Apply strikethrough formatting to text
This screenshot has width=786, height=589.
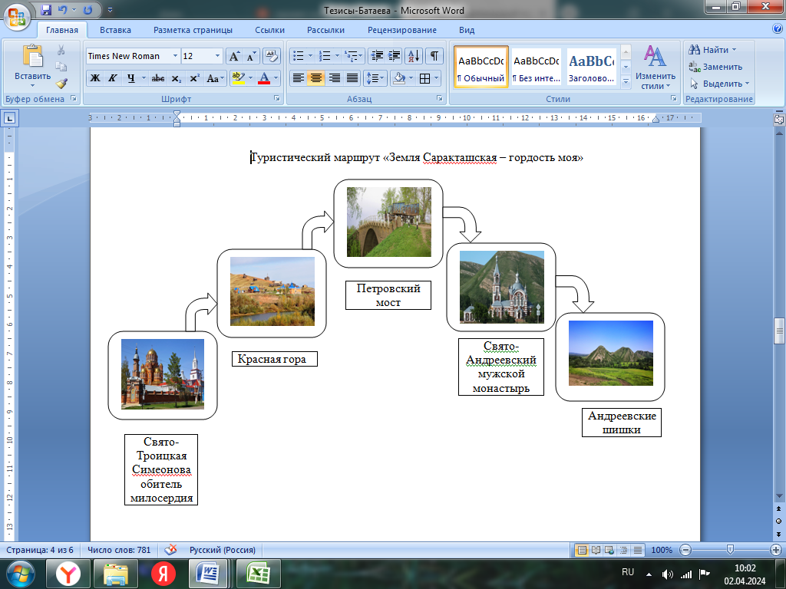(158, 78)
